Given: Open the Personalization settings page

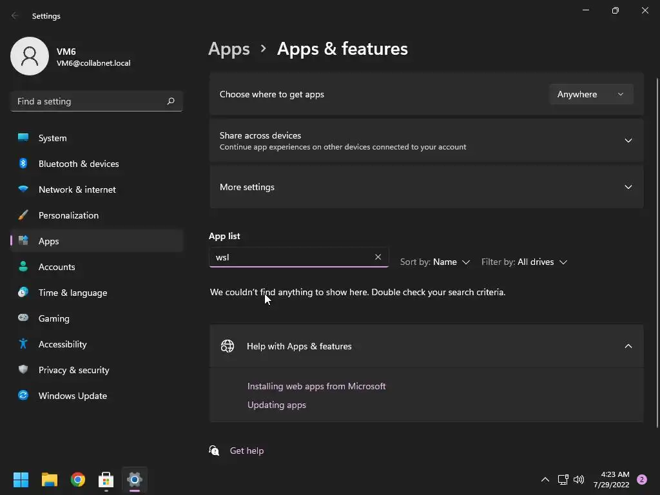Looking at the screenshot, I should (68, 215).
